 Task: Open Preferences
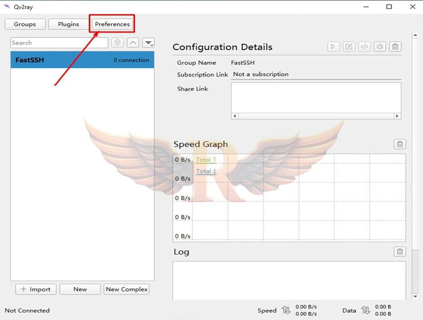pos(113,24)
